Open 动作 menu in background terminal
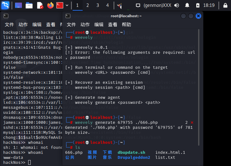The width and height of the screenshot is (231, 166). point(23,25)
